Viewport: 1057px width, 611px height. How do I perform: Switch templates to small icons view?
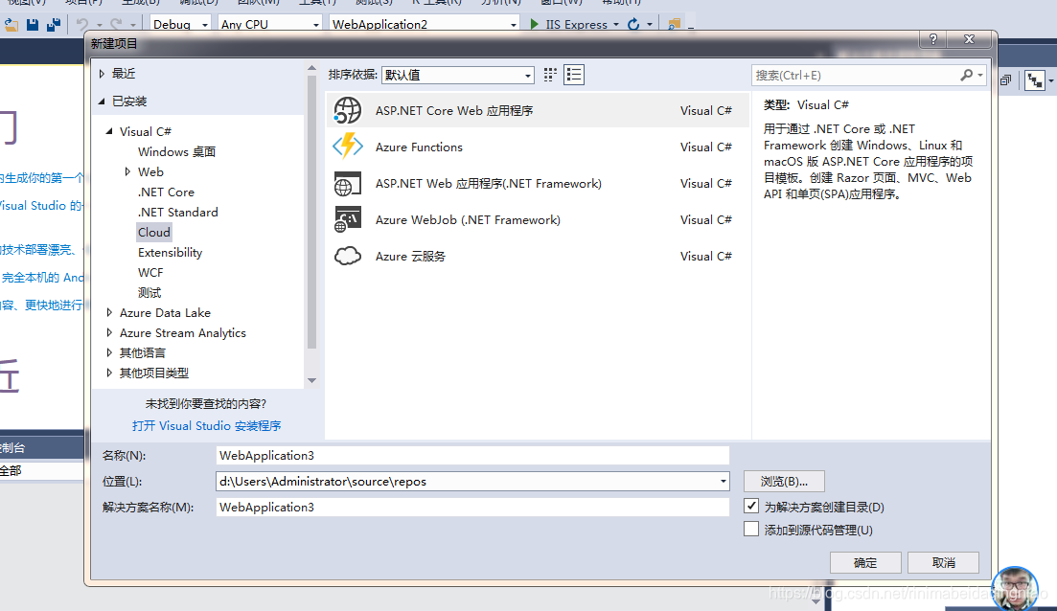coord(550,75)
